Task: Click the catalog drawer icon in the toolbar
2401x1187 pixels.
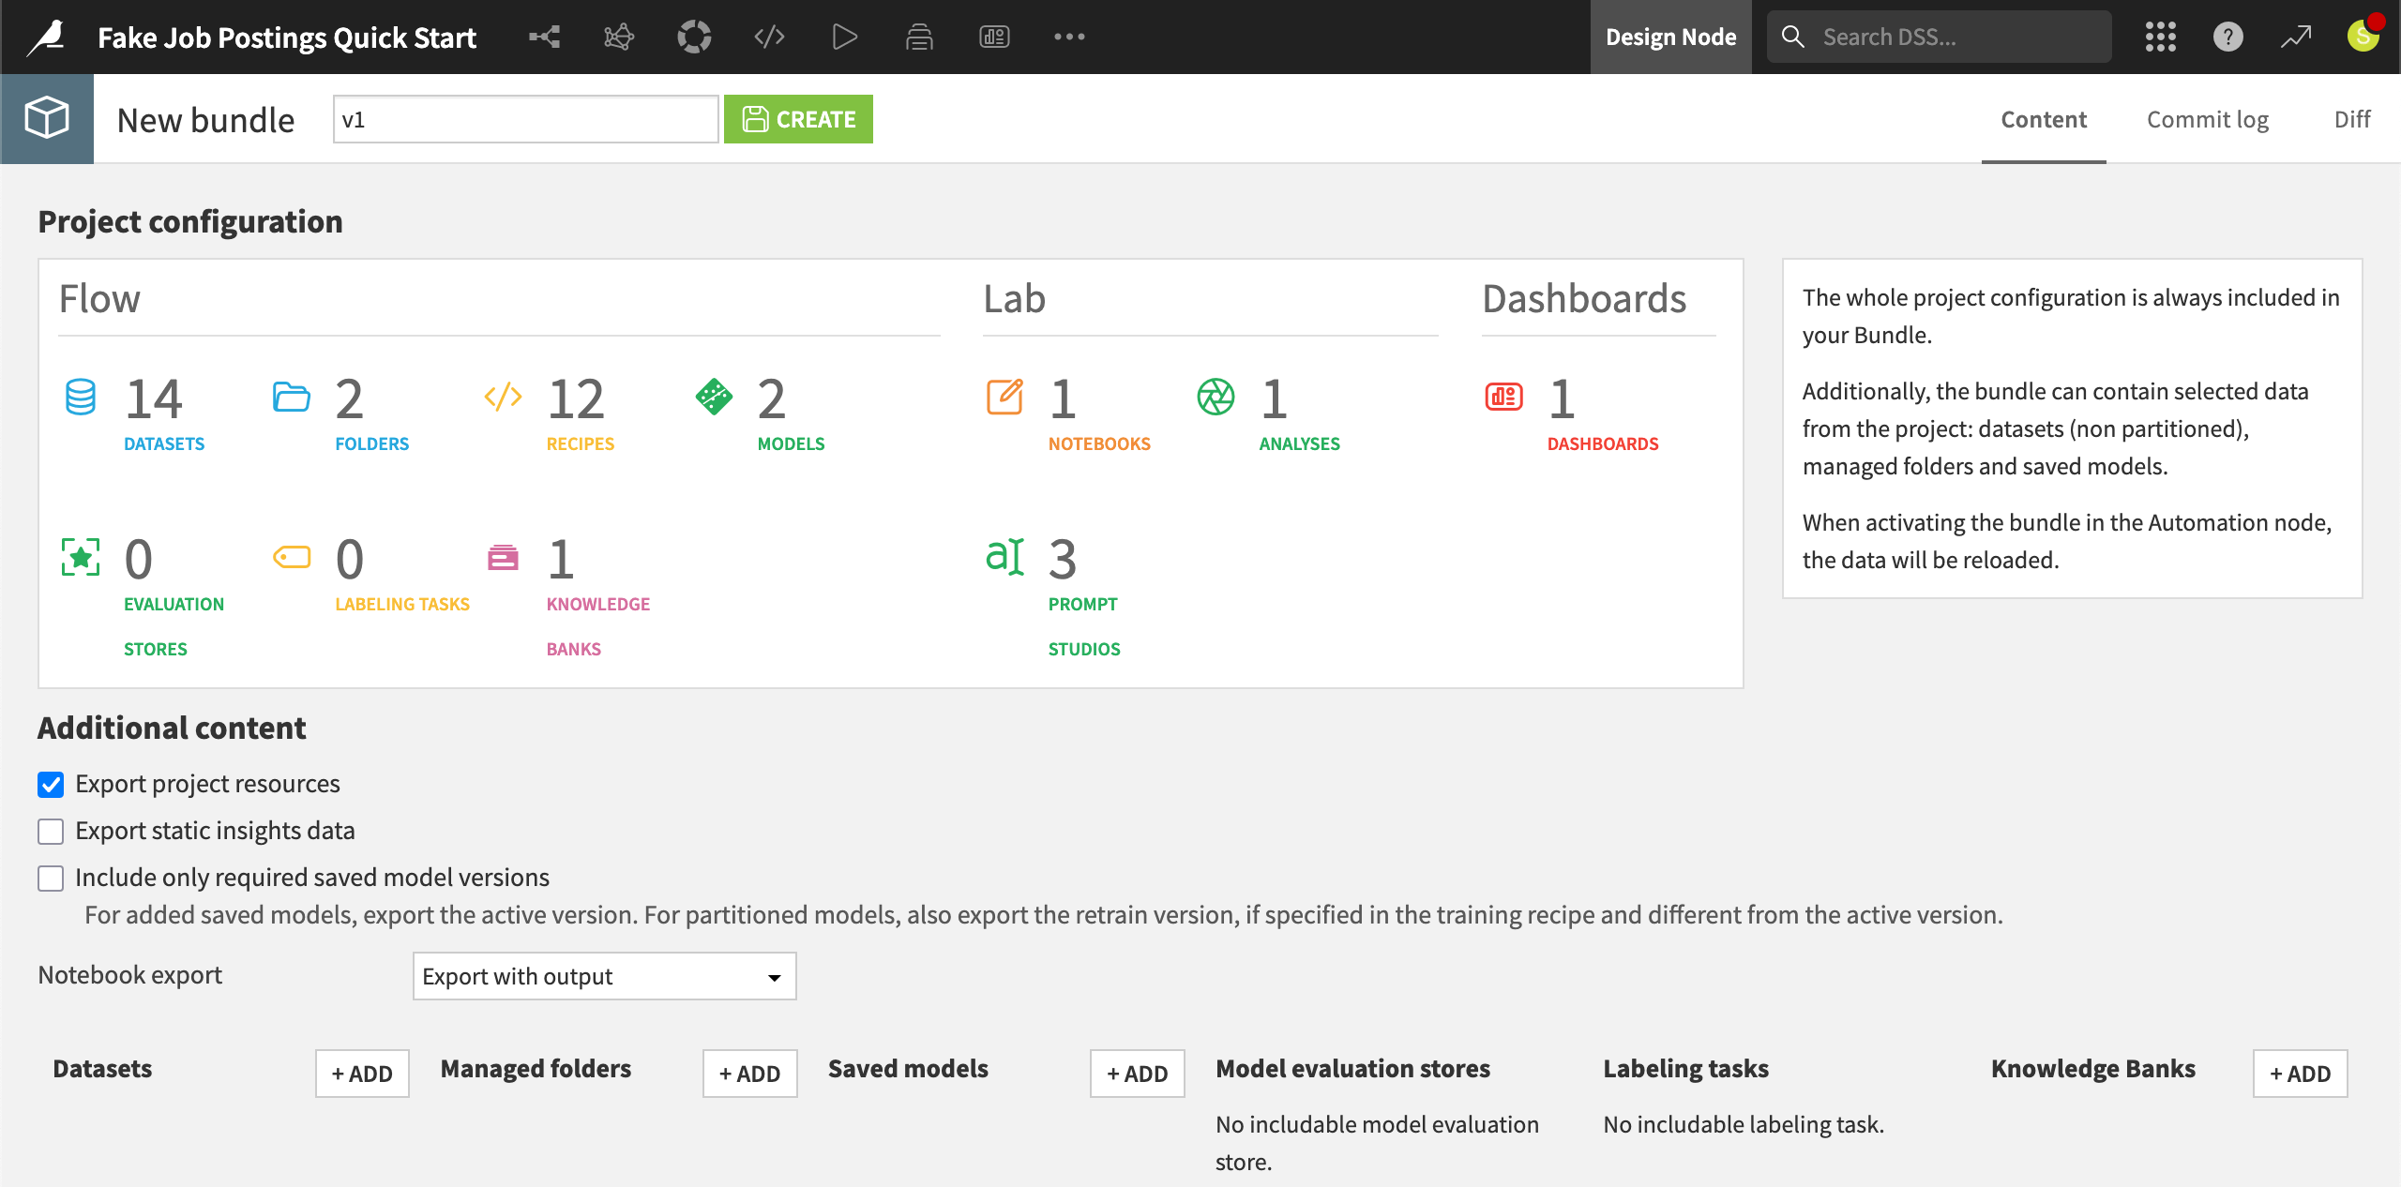Action: (x=919, y=37)
